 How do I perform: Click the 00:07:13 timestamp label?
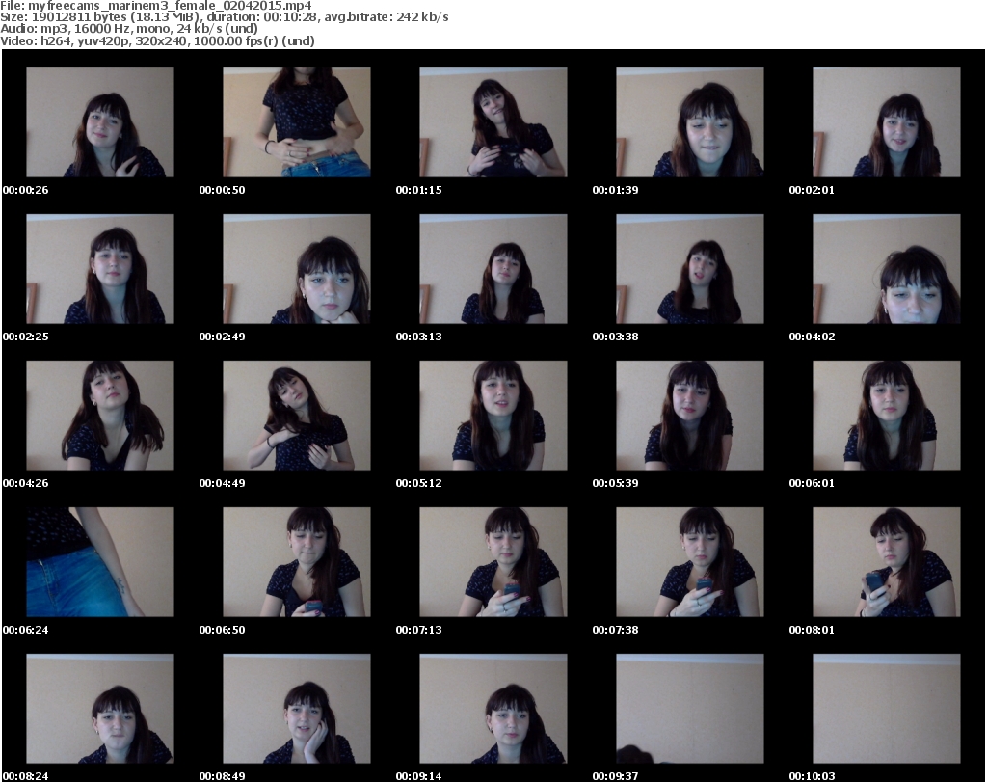coord(418,630)
